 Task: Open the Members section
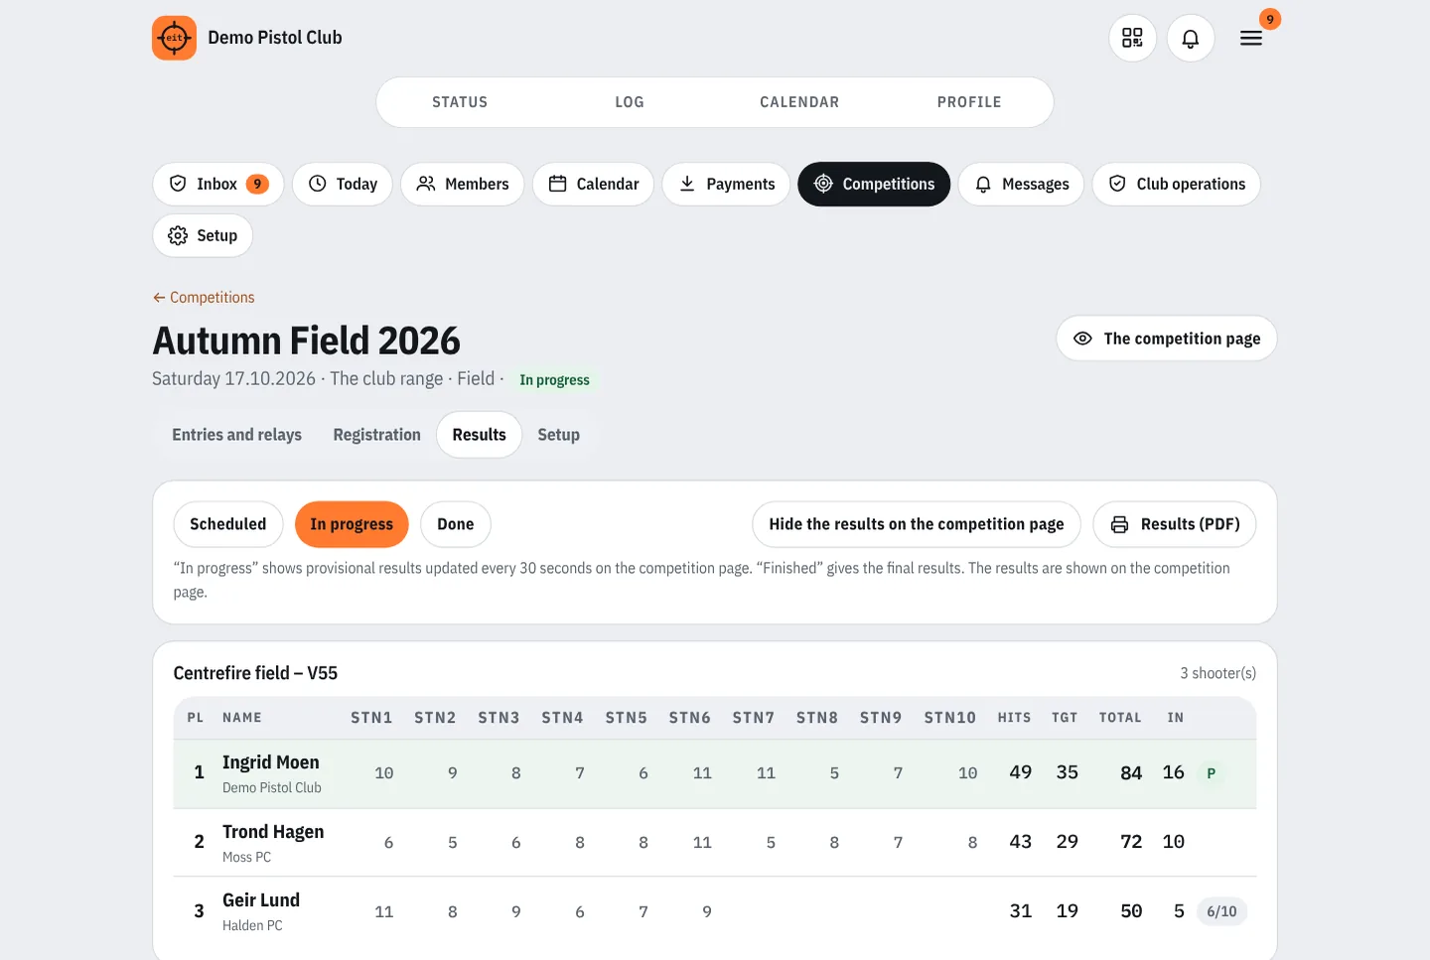coord(463,184)
